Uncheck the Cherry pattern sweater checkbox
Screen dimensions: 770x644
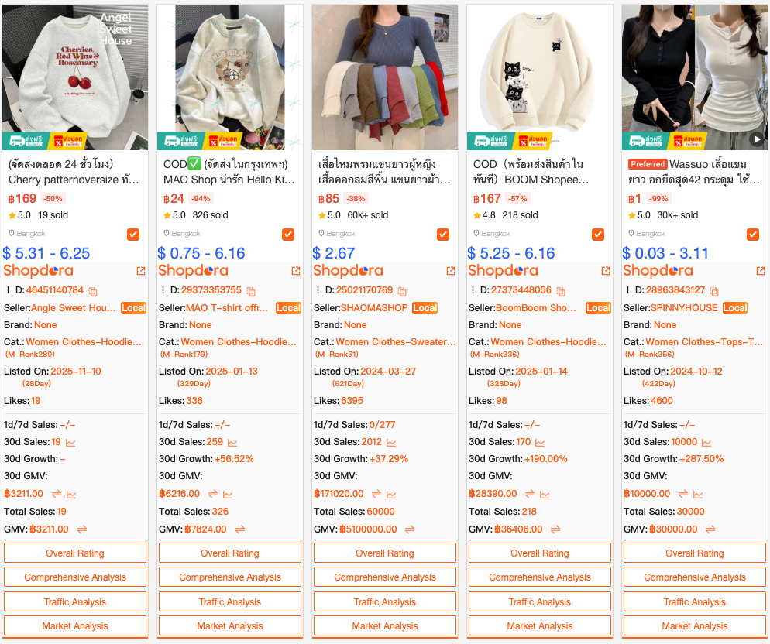point(133,234)
